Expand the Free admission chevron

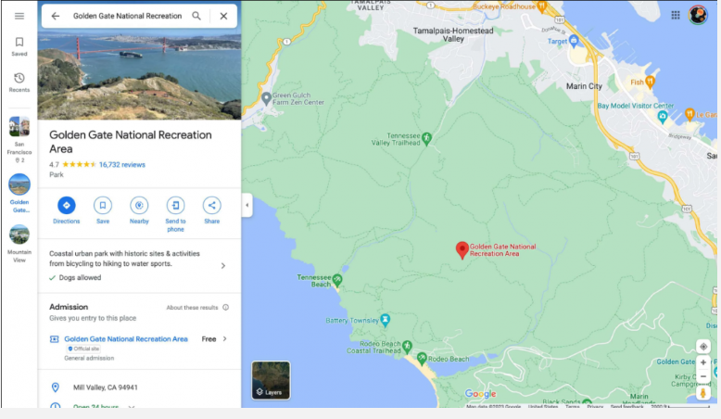click(225, 339)
